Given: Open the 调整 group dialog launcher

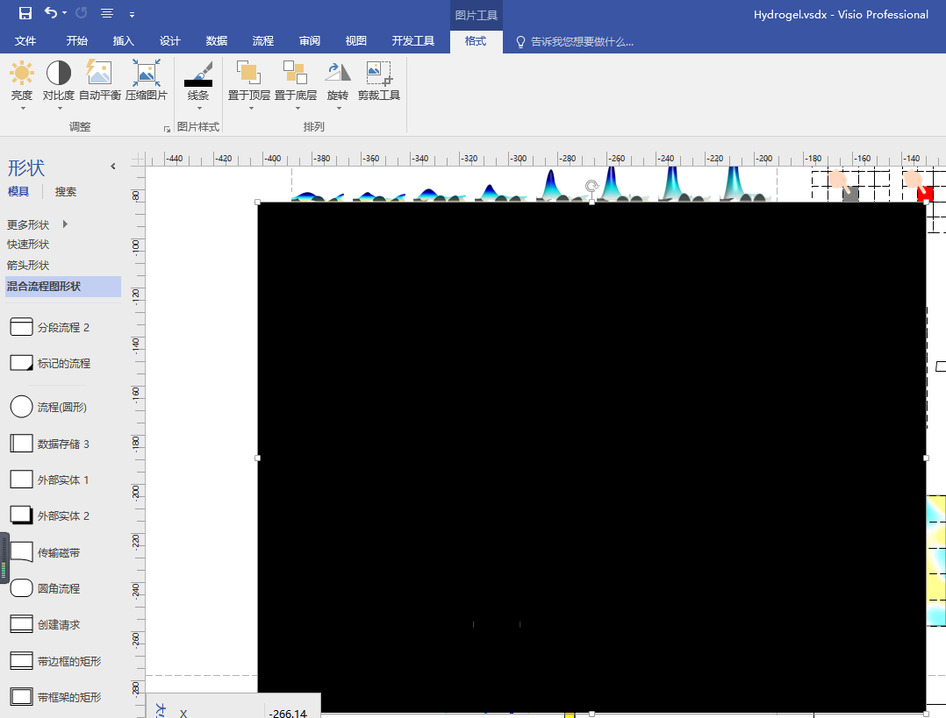Looking at the screenshot, I should (x=167, y=129).
